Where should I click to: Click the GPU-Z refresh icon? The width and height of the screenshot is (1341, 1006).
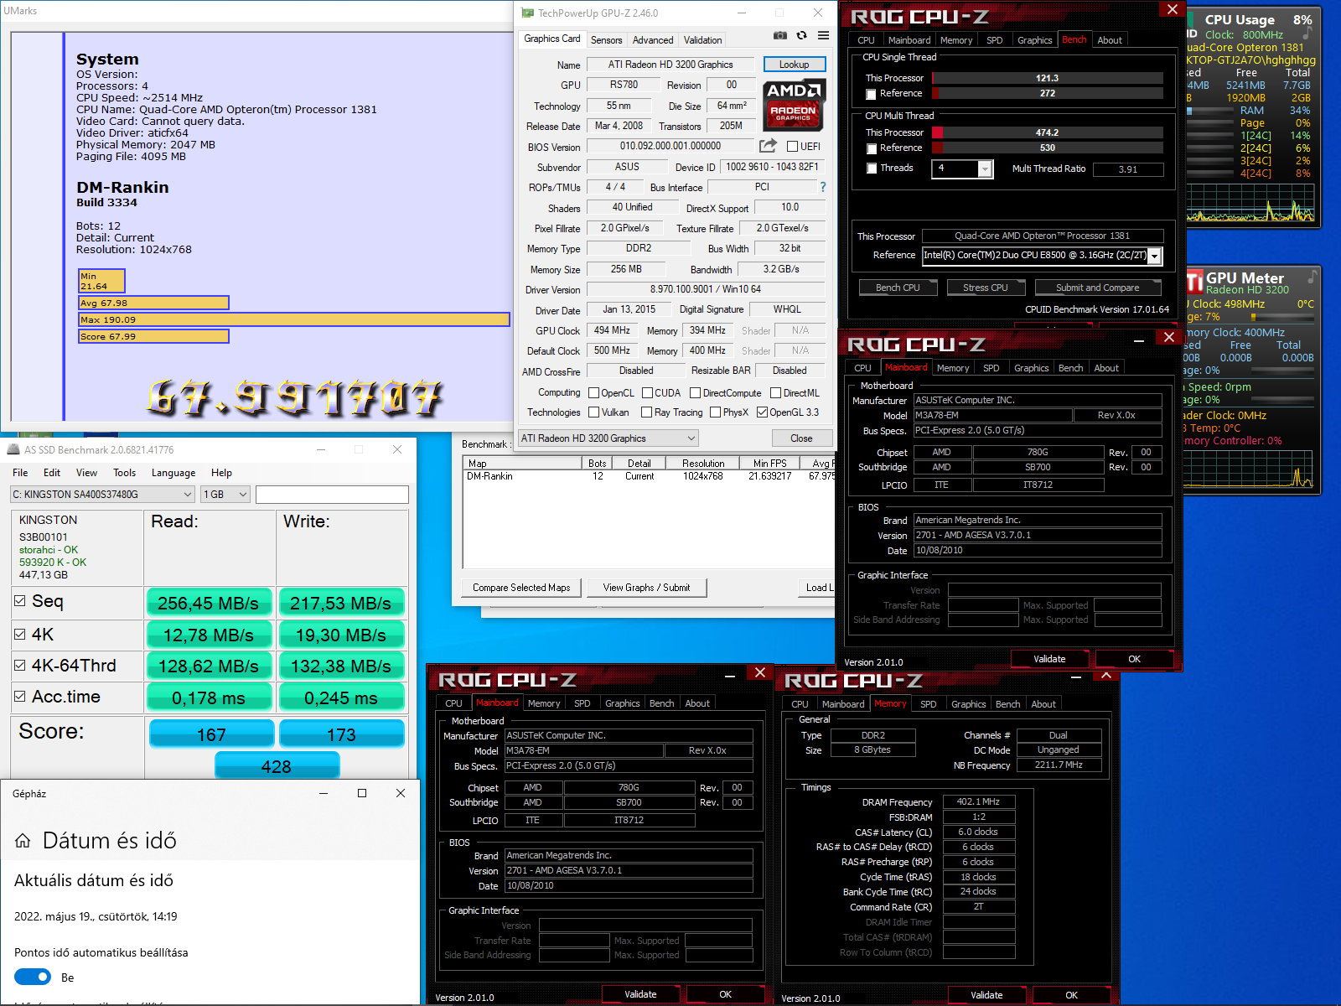pyautogui.click(x=802, y=35)
